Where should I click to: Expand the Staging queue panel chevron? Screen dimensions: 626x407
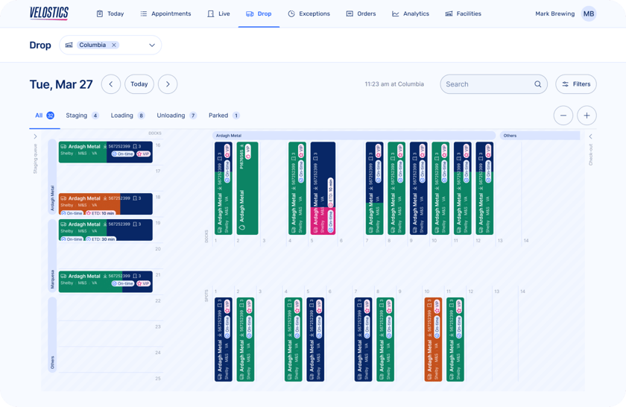(35, 136)
